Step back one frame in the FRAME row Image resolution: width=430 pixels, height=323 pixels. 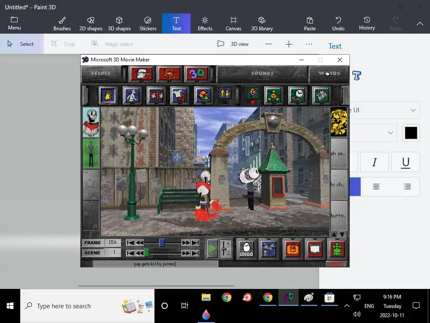point(139,243)
